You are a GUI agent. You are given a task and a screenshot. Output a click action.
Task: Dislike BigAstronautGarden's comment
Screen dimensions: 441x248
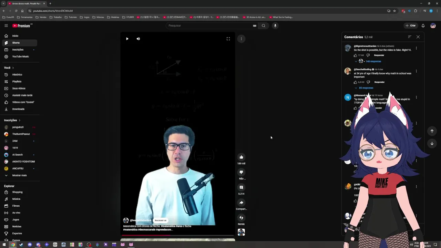368,55
